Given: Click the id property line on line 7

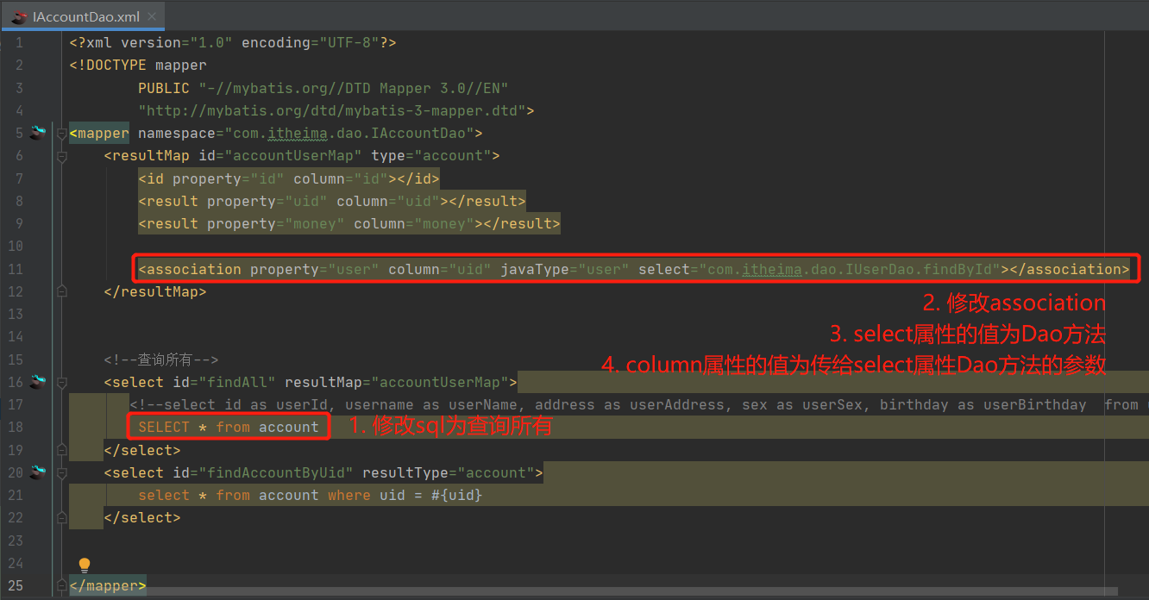Looking at the screenshot, I should coord(289,178).
